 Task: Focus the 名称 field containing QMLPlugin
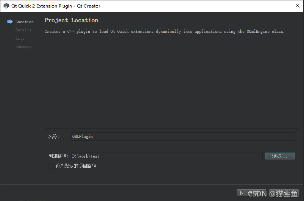click(183, 136)
